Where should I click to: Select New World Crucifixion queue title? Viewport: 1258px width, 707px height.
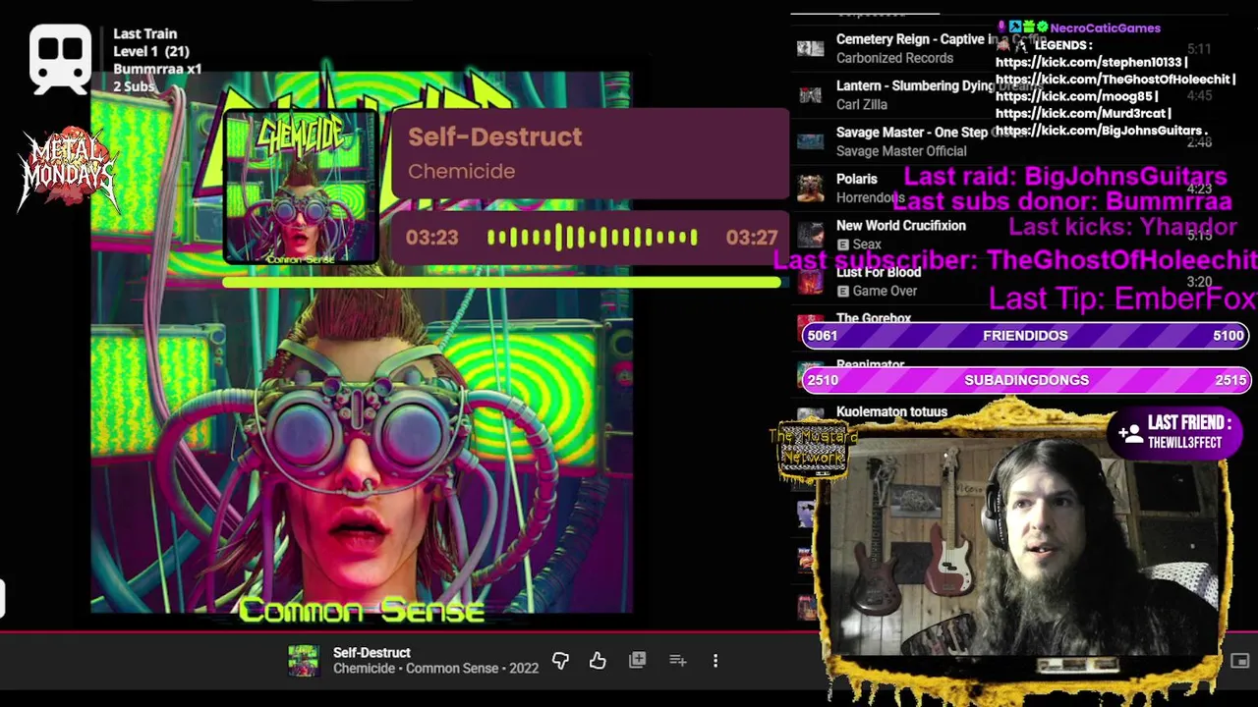[901, 225]
